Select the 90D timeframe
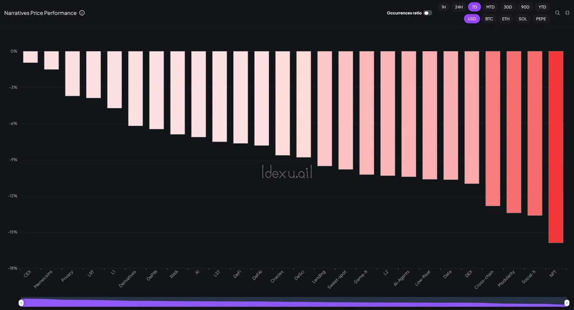This screenshot has height=310, width=574. click(525, 7)
